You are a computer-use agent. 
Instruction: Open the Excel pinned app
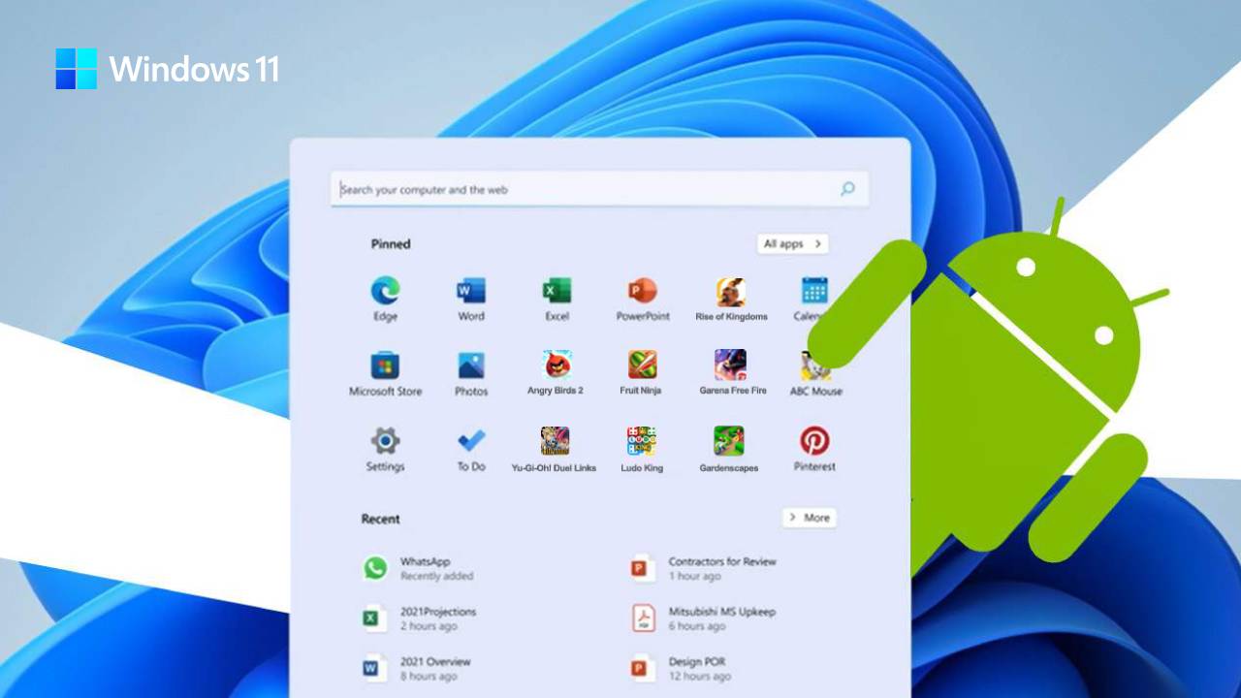(557, 291)
